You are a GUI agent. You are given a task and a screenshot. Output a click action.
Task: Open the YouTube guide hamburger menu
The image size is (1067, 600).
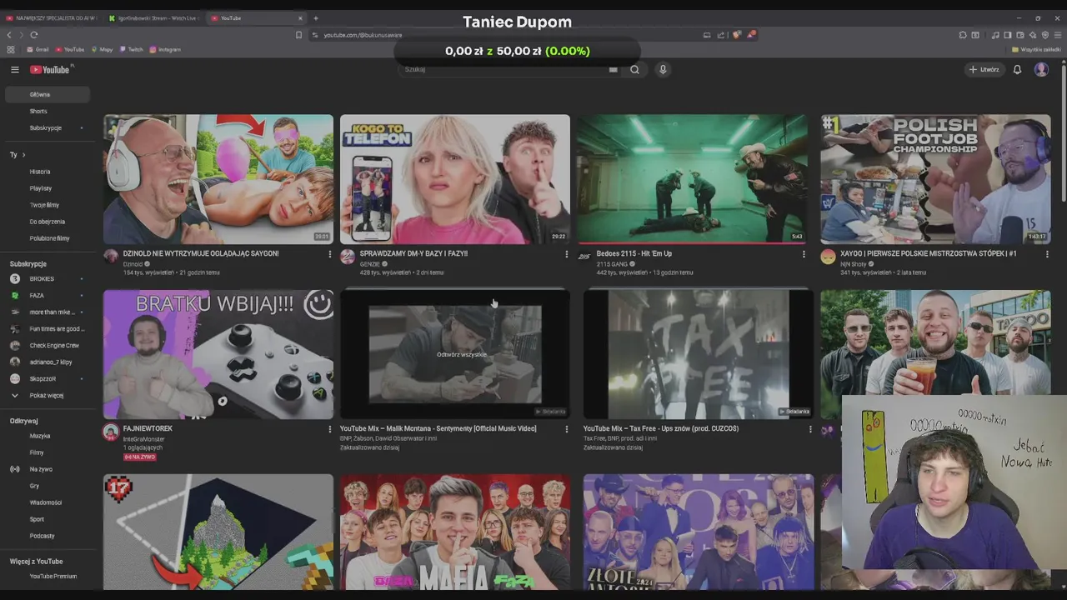(15, 70)
